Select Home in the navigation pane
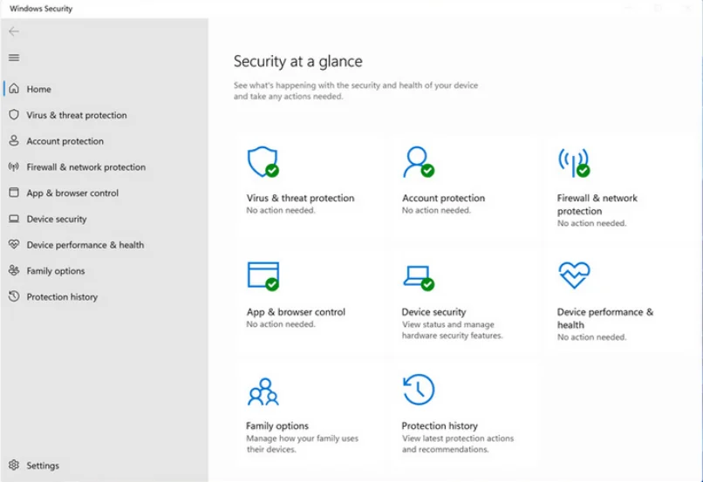The width and height of the screenshot is (703, 482). 39,89
